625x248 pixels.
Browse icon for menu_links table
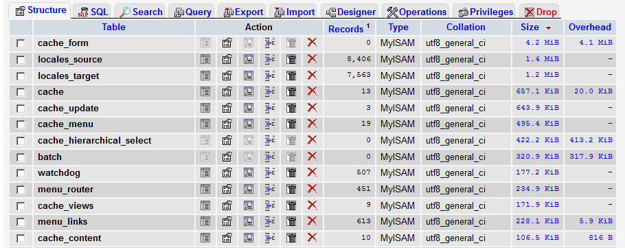(205, 222)
